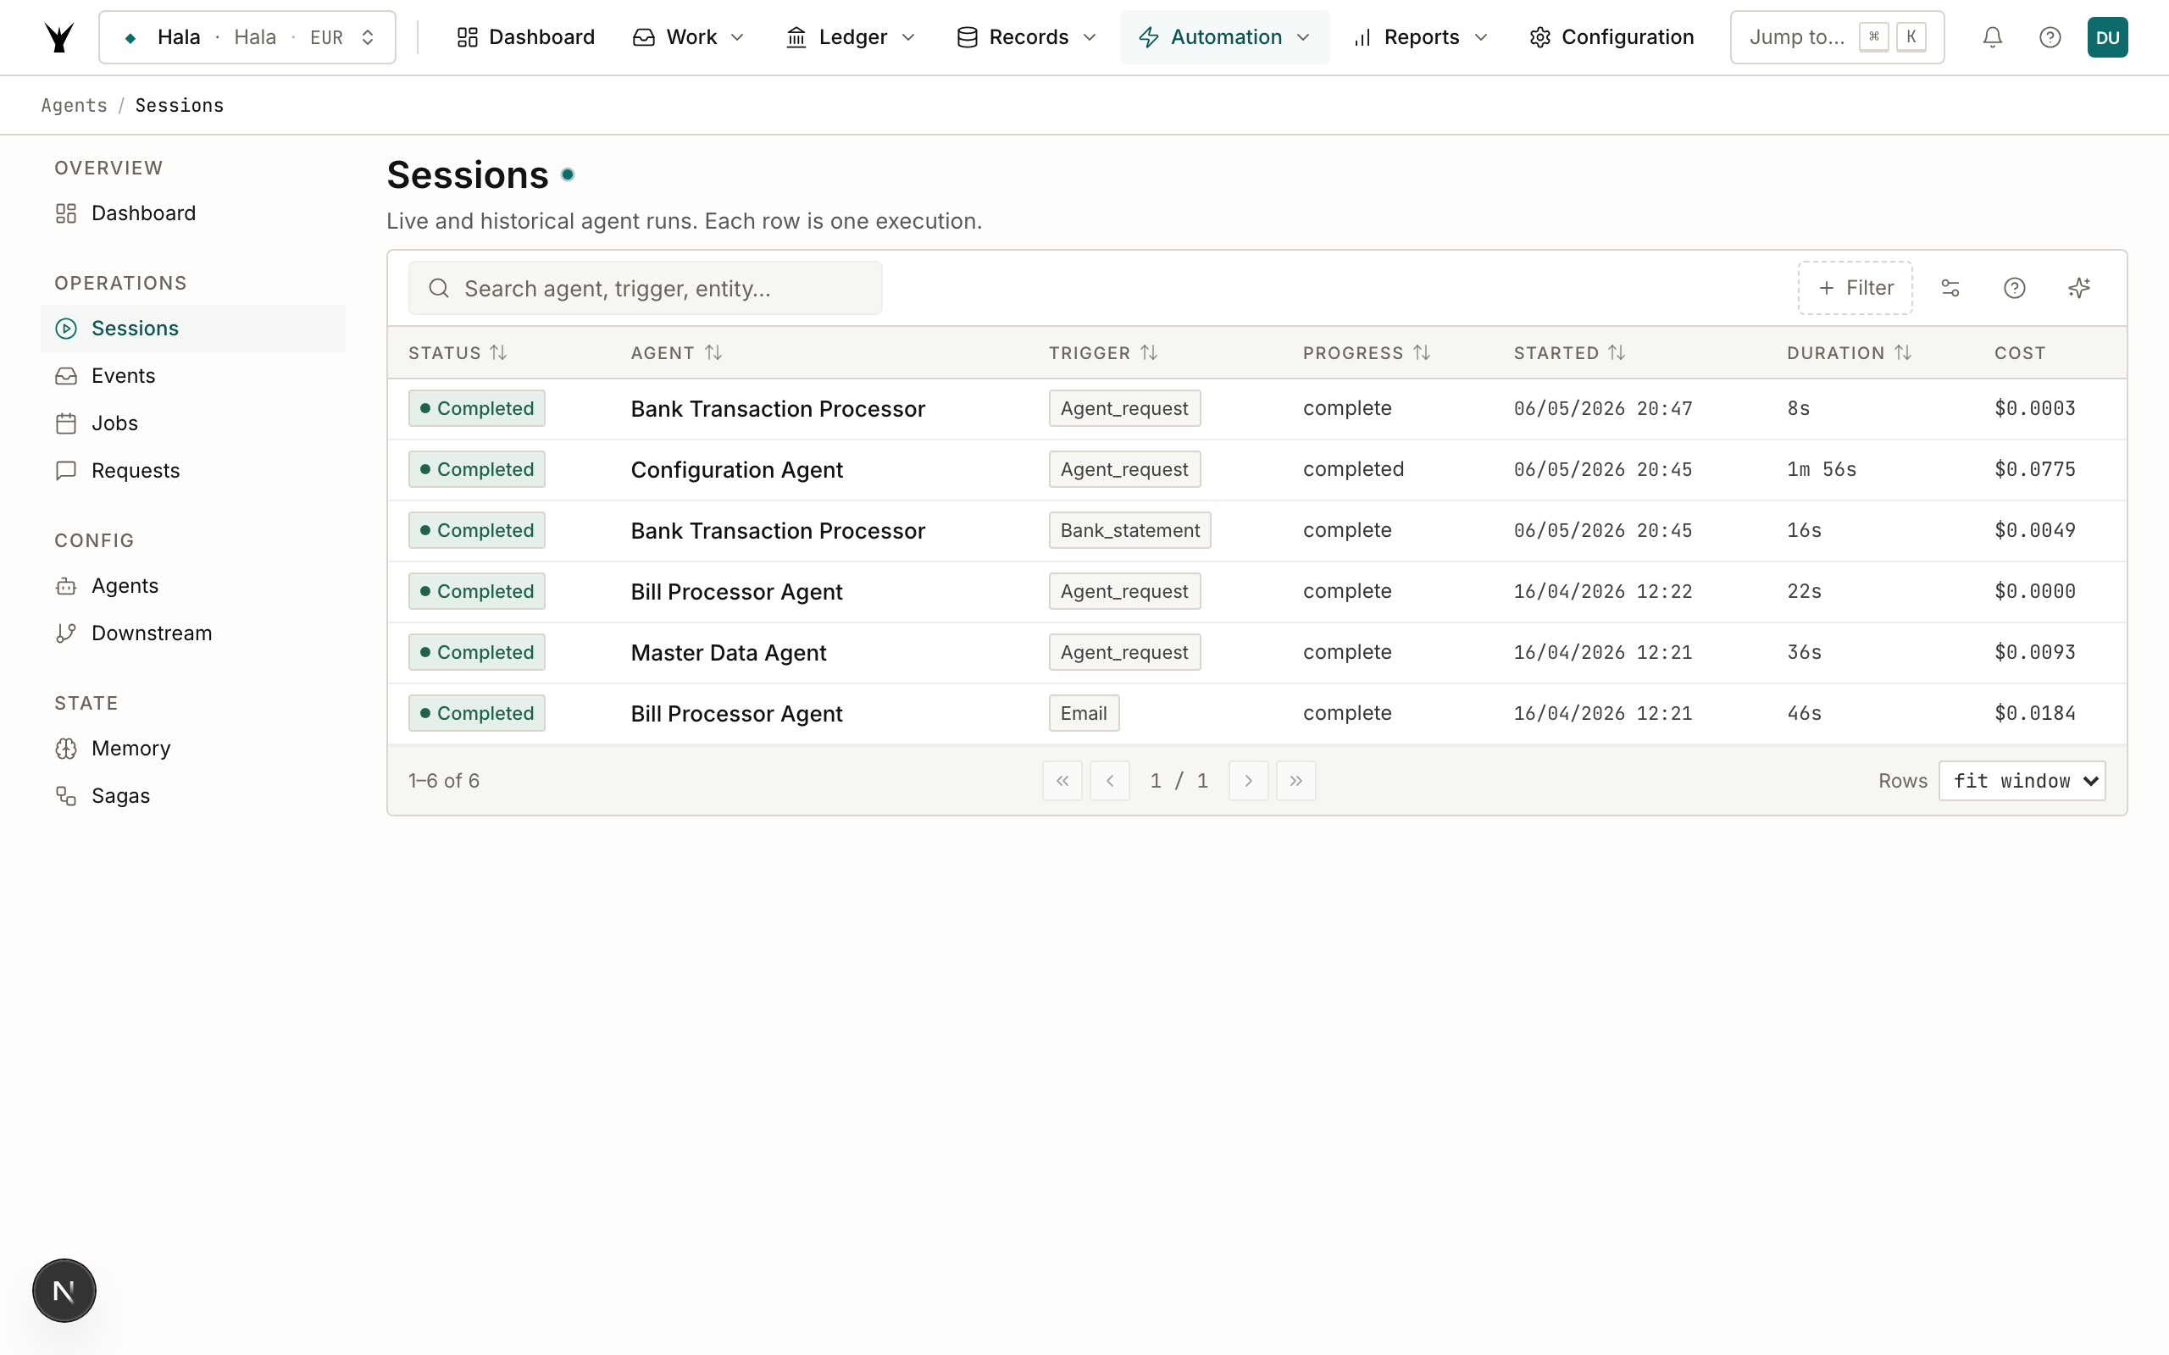This screenshot has width=2169, height=1355.
Task: Click Completed badge in Configuration Agent row
Action: click(x=477, y=469)
